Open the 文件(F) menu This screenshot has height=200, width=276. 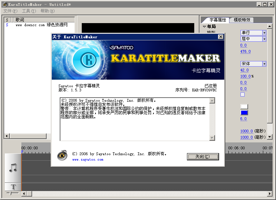(10, 11)
